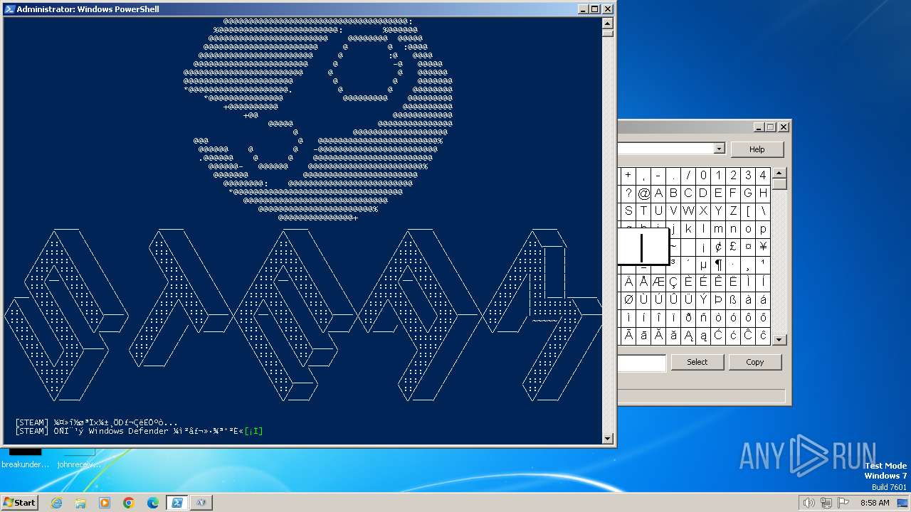Select the capital W character cell

[688, 211]
